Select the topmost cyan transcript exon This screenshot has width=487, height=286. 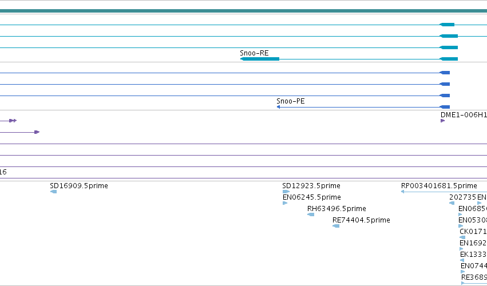pos(447,25)
